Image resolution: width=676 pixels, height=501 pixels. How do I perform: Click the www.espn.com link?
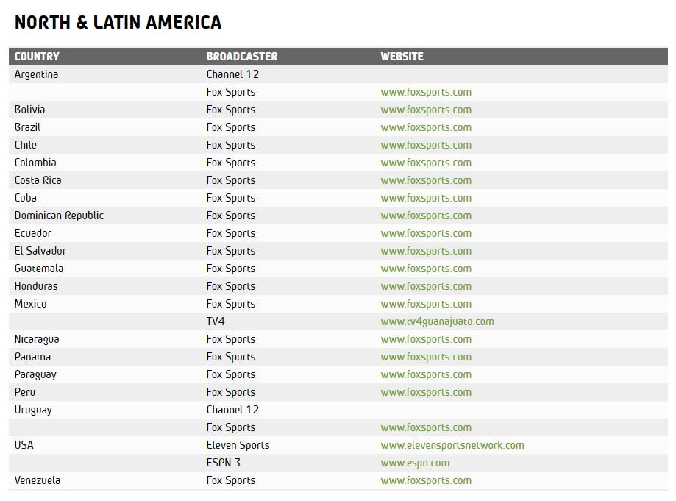point(415,463)
